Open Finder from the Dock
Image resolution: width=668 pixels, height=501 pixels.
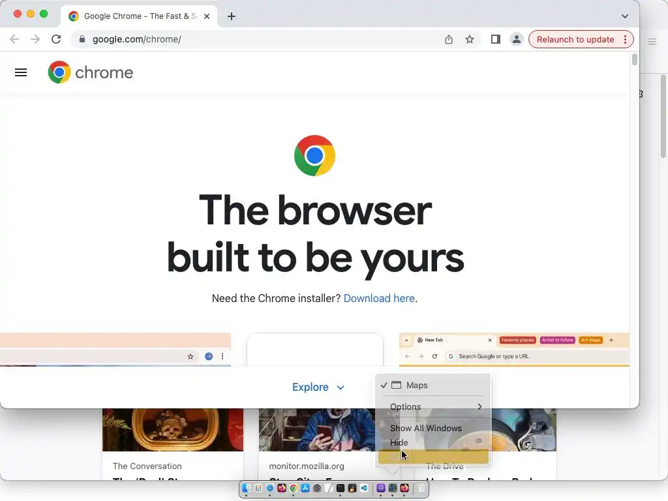[246, 488]
